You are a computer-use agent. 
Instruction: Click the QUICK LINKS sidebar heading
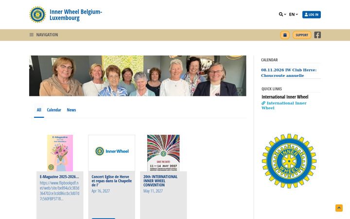pyautogui.click(x=272, y=89)
